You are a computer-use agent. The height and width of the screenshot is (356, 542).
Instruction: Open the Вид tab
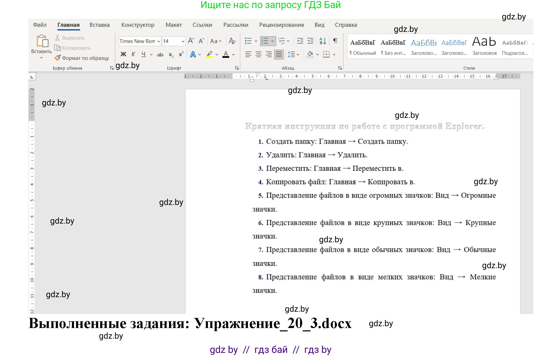coord(320,25)
